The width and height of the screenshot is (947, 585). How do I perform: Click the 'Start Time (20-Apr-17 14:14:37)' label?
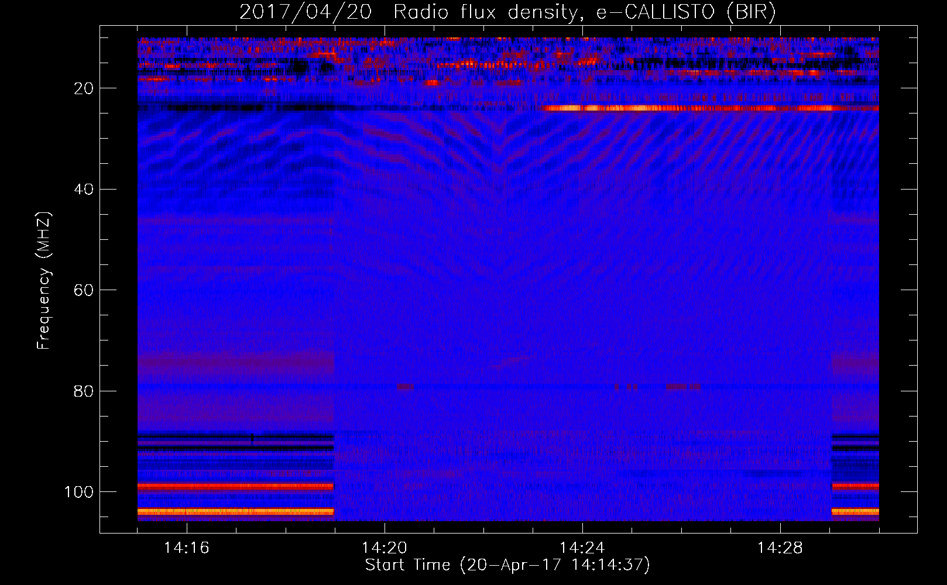tap(507, 565)
